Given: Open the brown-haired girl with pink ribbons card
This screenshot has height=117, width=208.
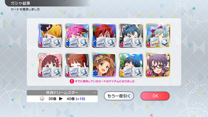Looking at the screenshot, I should 50,65.
